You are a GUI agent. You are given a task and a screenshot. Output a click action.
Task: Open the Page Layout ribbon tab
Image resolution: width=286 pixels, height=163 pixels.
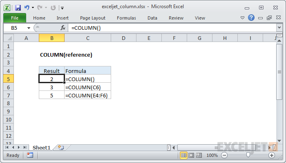(x=92, y=18)
